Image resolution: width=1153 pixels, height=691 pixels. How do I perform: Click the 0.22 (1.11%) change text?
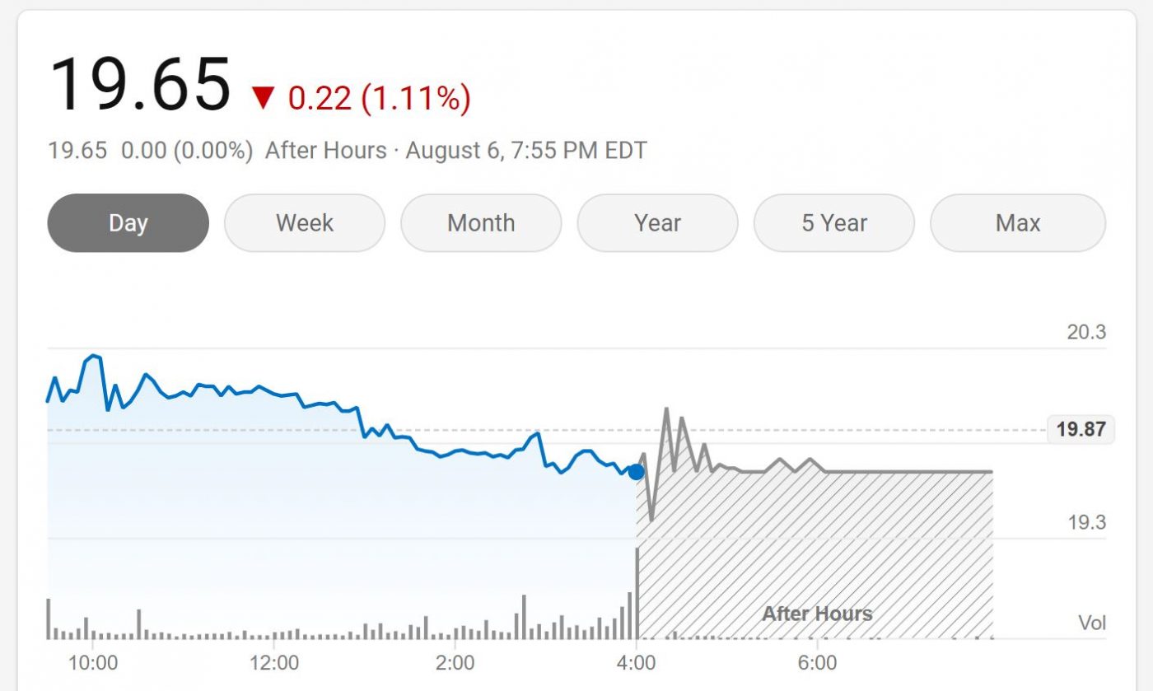(379, 99)
